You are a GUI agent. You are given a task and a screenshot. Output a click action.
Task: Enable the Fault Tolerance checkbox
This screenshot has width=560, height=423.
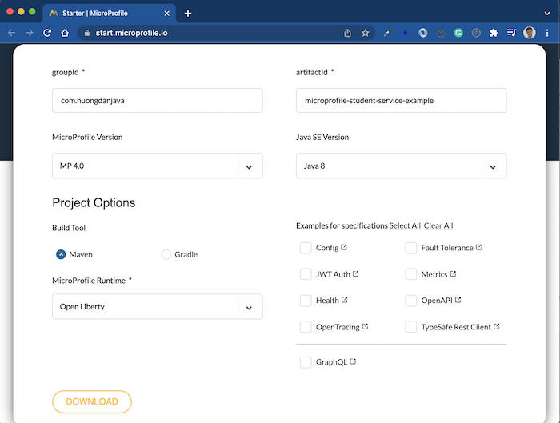point(411,248)
